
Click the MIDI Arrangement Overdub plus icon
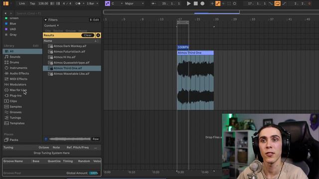(x=212, y=3)
